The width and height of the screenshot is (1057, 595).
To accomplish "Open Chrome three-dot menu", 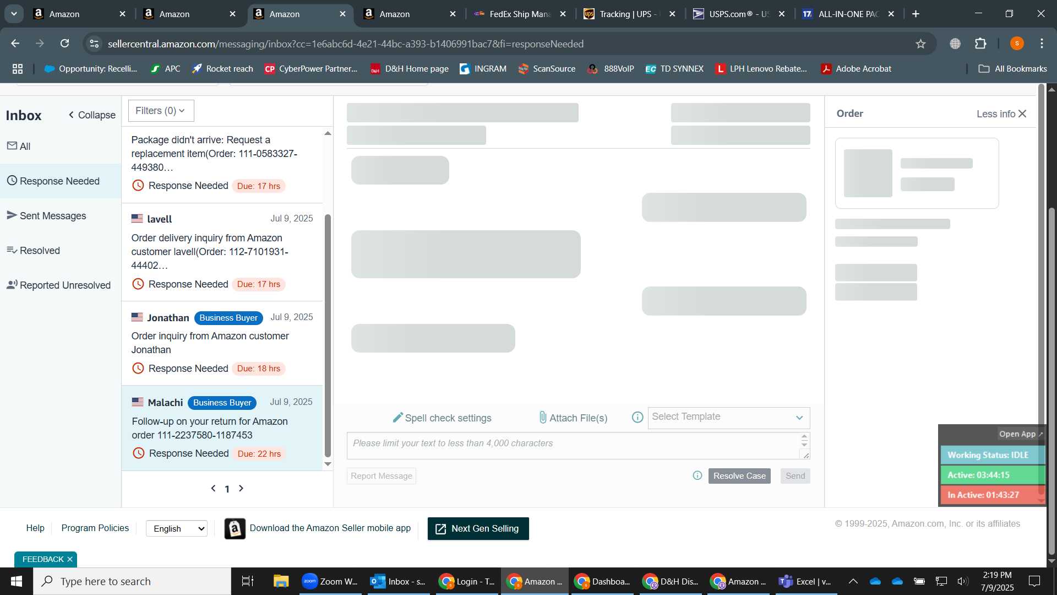I will [x=1042, y=44].
